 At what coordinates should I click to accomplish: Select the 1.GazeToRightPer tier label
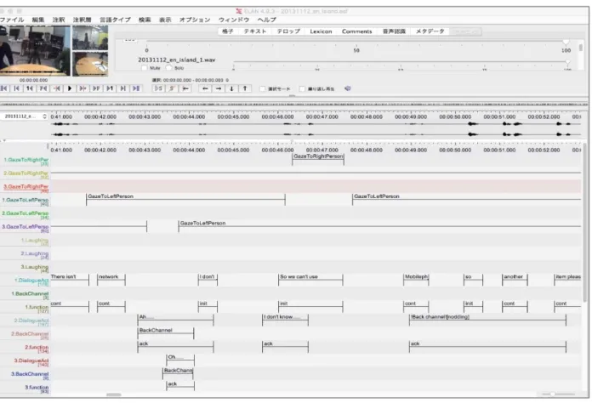pyautogui.click(x=26, y=161)
